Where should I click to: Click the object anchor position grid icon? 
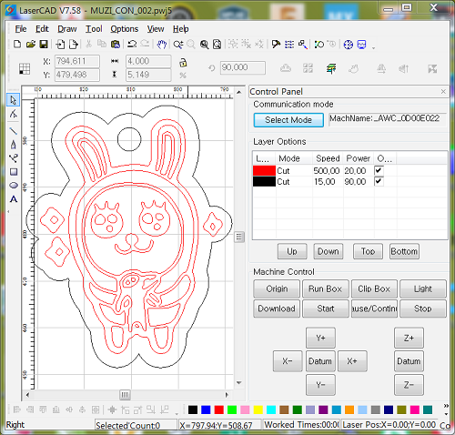click(25, 68)
